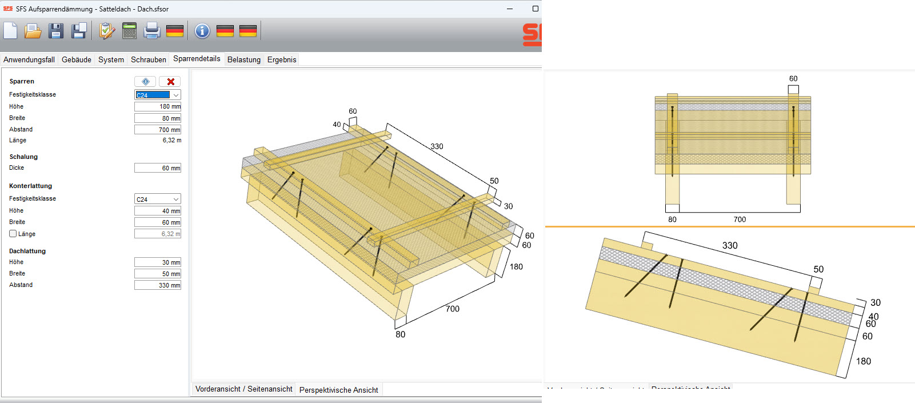Save the current project

pyautogui.click(x=56, y=31)
